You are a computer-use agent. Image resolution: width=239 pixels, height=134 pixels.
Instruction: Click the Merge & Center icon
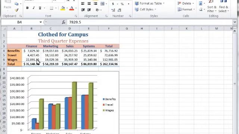point(102,4)
